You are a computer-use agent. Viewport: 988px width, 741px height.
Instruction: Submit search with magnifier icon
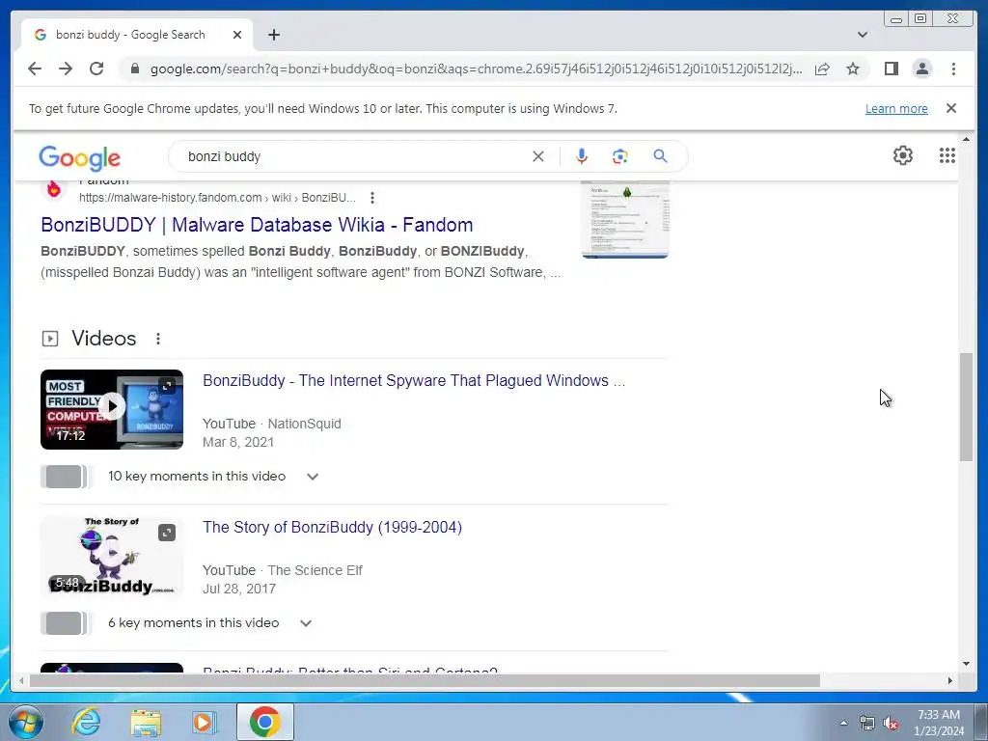(660, 155)
